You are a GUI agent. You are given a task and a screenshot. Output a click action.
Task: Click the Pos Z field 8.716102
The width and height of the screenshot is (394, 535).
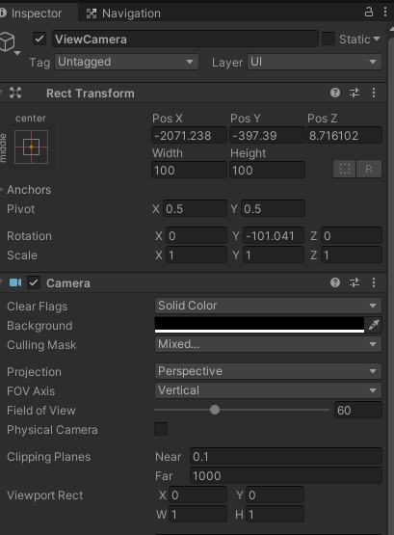click(x=344, y=136)
